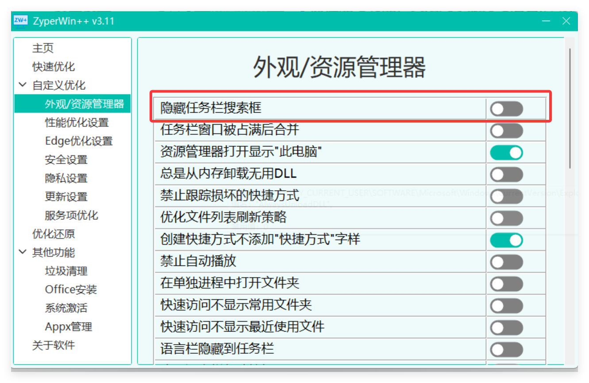Enable 禁止自动播放 switch
Viewport: 589px width, 383px height.
(x=507, y=262)
